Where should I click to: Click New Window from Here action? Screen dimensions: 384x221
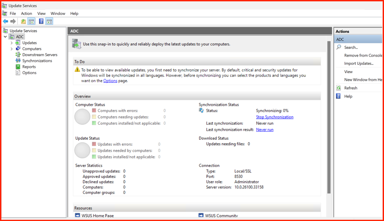tap(363, 80)
